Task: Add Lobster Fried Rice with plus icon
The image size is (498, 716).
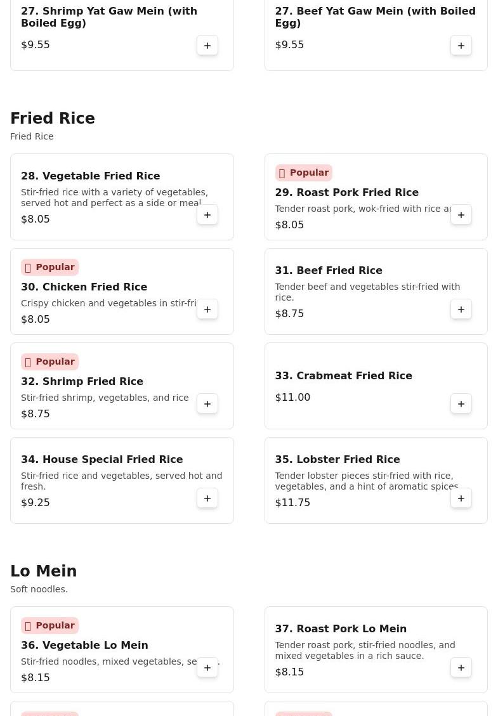Action: (461, 498)
